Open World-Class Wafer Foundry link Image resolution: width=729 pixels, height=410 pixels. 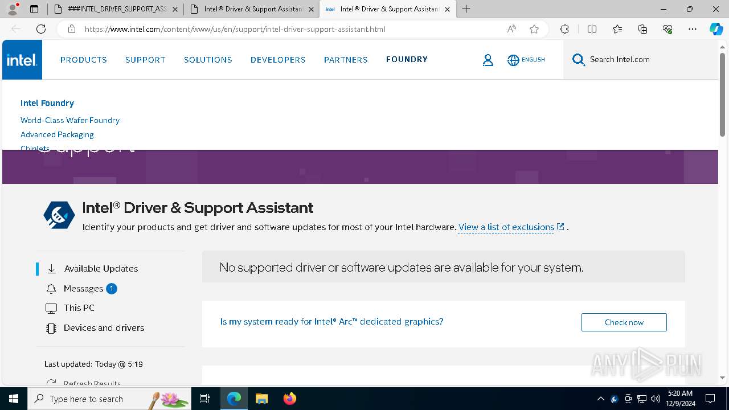[70, 120]
